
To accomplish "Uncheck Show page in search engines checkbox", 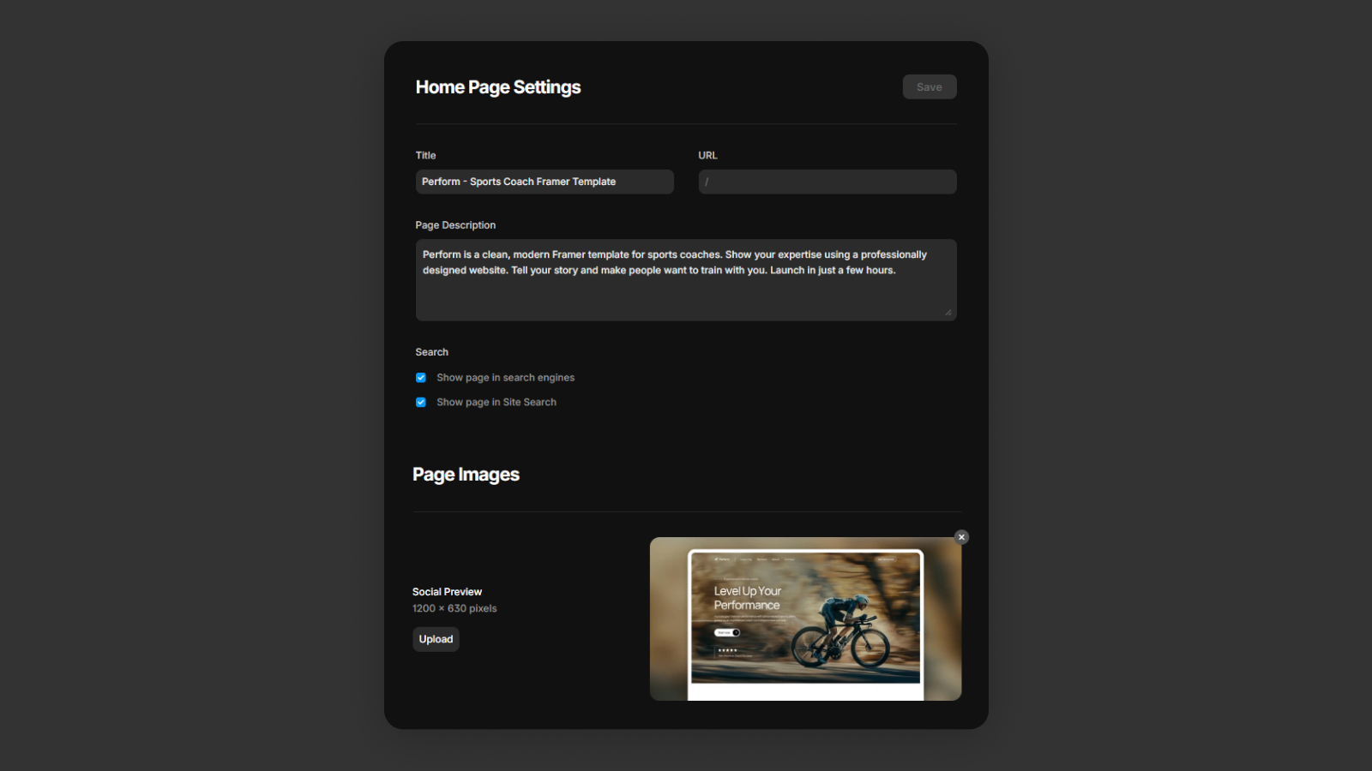I will [x=421, y=378].
